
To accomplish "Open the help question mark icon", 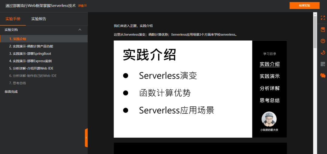I will 323,41.
